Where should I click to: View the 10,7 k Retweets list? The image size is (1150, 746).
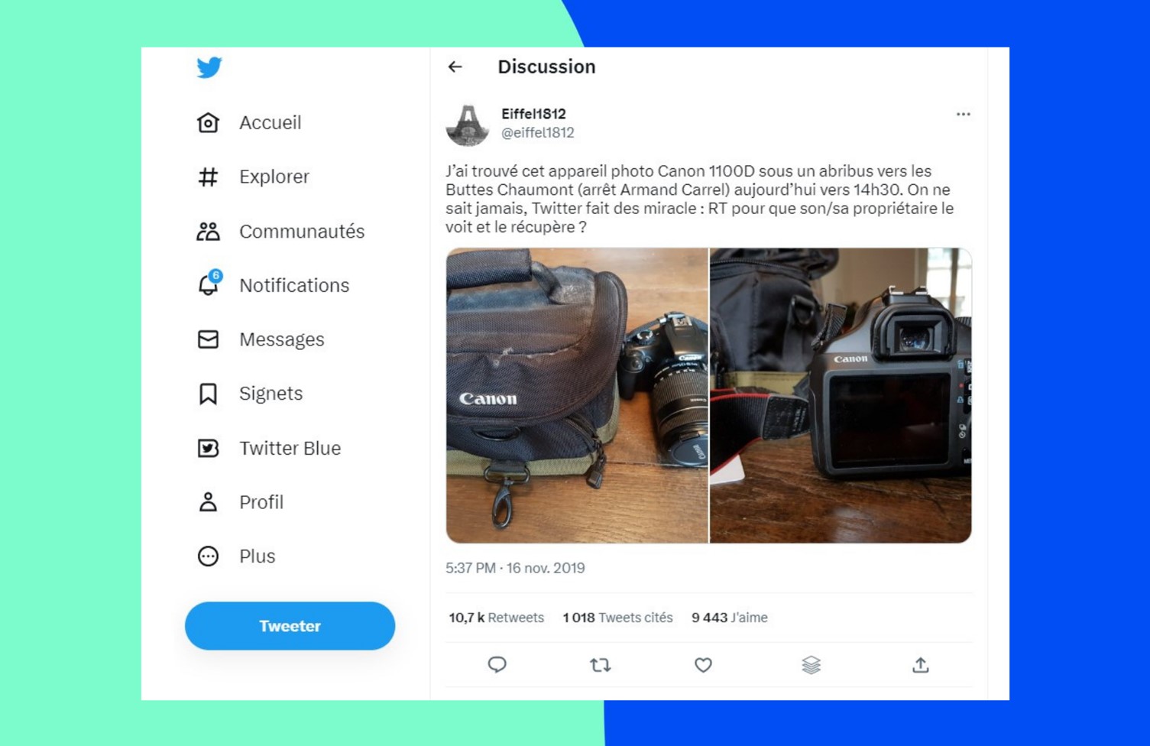tap(496, 618)
